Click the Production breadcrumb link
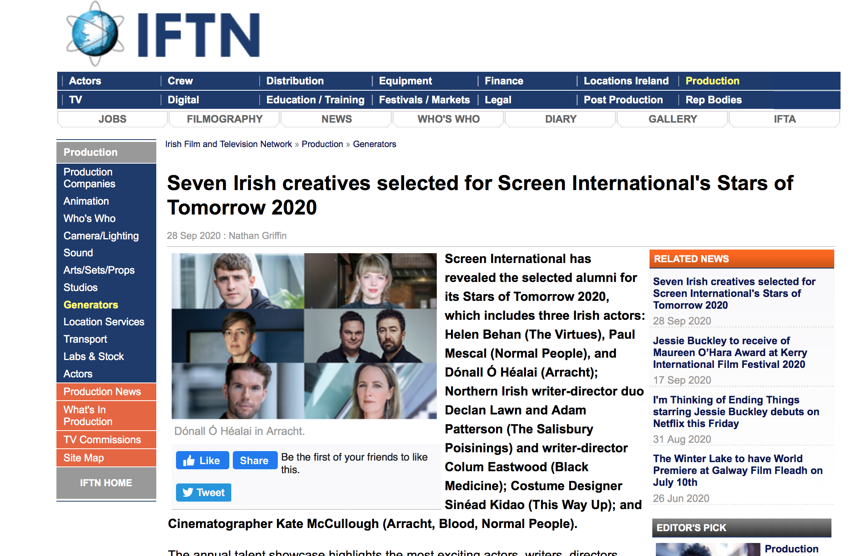865x556 pixels. click(322, 144)
